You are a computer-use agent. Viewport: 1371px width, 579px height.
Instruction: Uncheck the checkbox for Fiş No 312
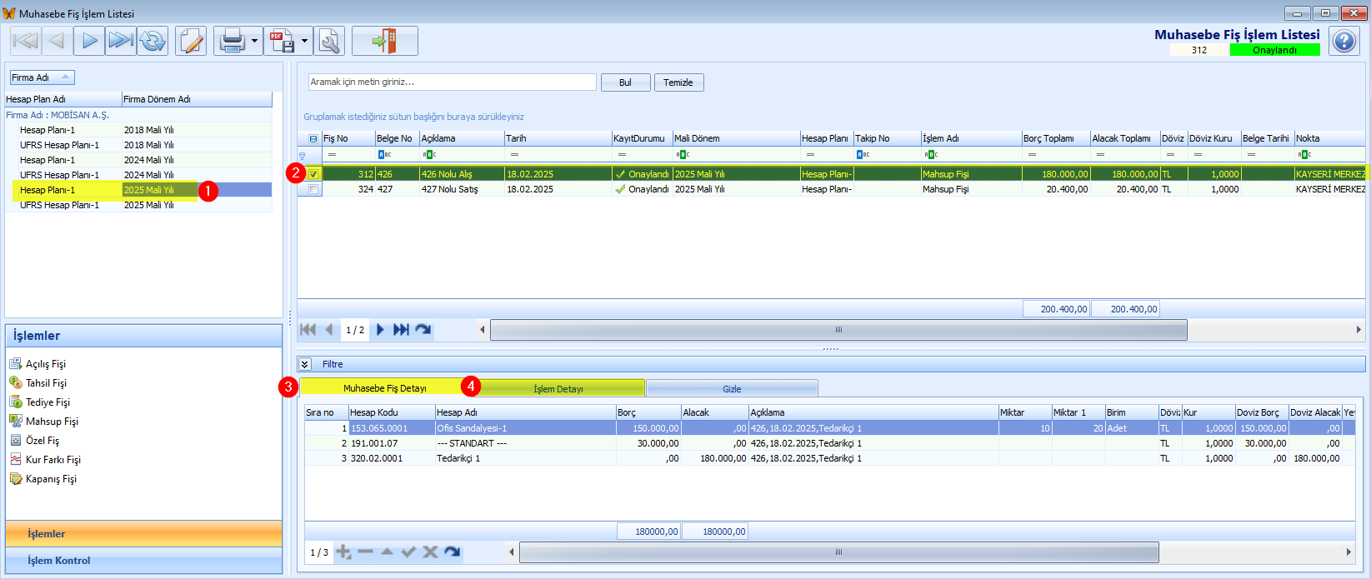point(313,174)
